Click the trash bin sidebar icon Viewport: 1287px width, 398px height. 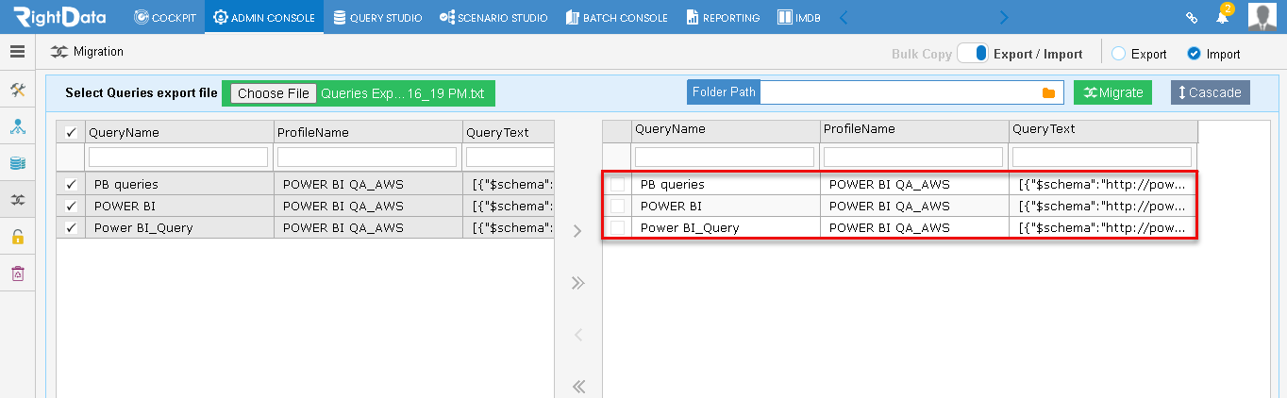(17, 274)
